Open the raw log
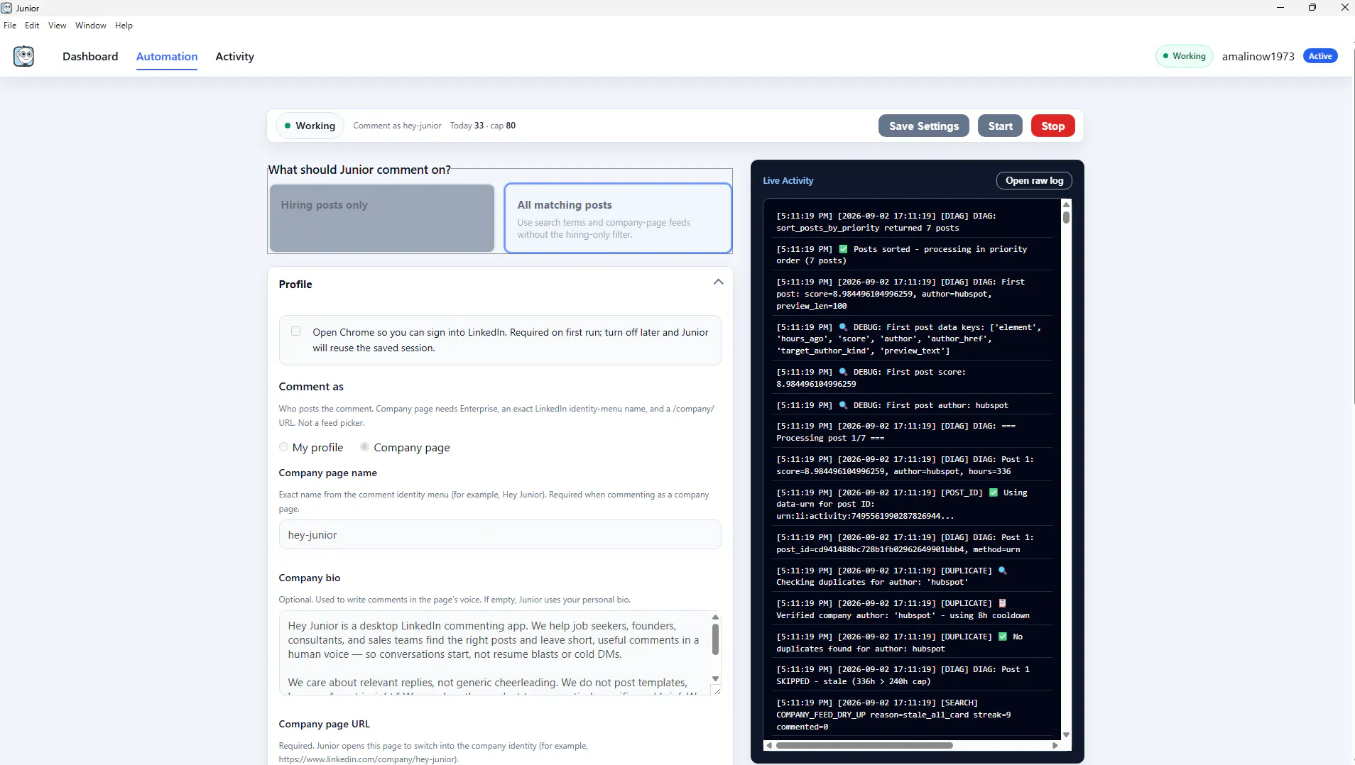Viewport: 1355px width, 765px height. (x=1034, y=181)
